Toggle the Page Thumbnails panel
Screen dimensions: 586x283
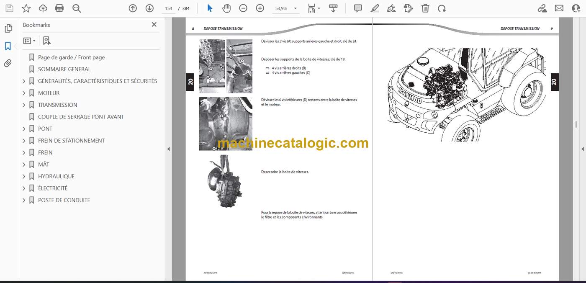point(8,28)
